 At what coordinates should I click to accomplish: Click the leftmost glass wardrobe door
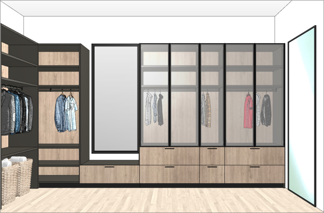pos(155,95)
